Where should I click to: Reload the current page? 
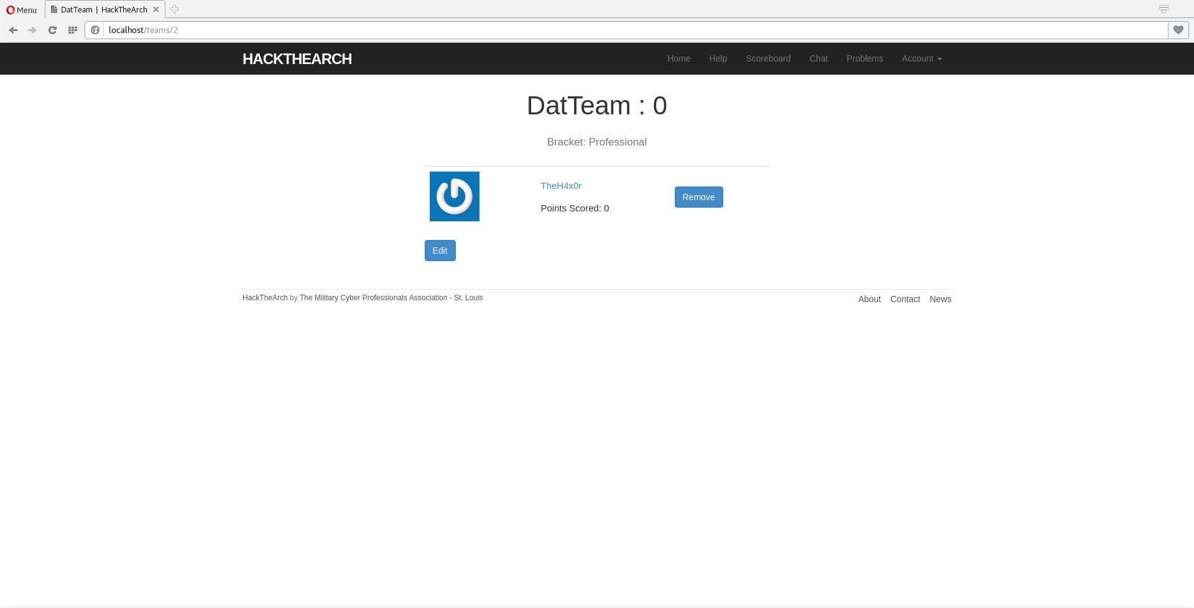pyautogui.click(x=52, y=30)
